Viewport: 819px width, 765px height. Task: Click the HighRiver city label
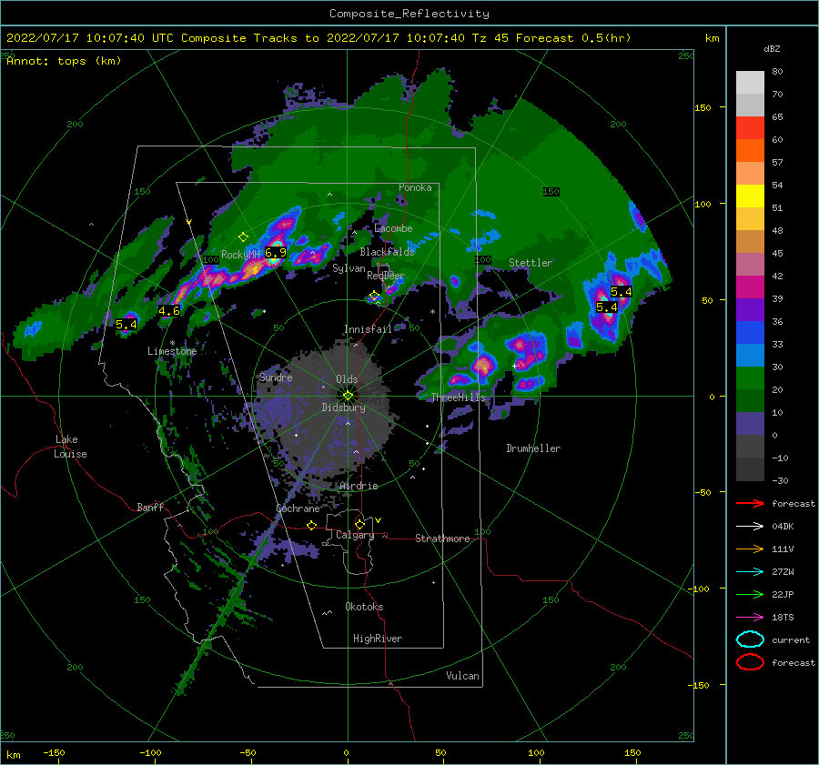coord(378,639)
